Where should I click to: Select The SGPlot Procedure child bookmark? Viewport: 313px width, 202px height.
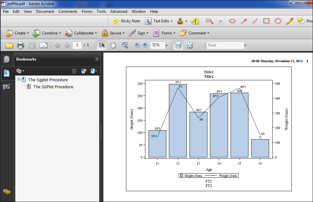(x=53, y=87)
